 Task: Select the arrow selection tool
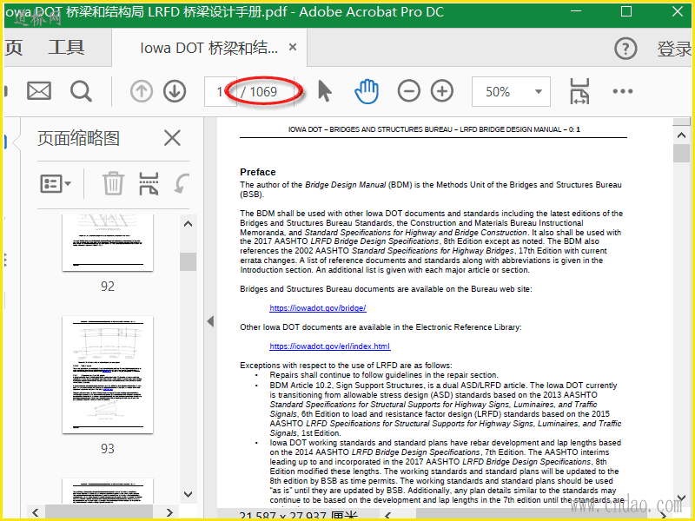point(325,91)
